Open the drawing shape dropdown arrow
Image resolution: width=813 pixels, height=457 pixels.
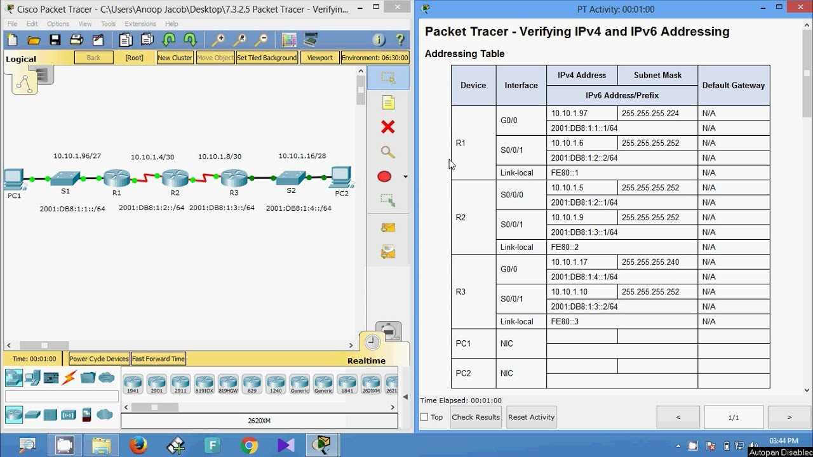point(405,177)
